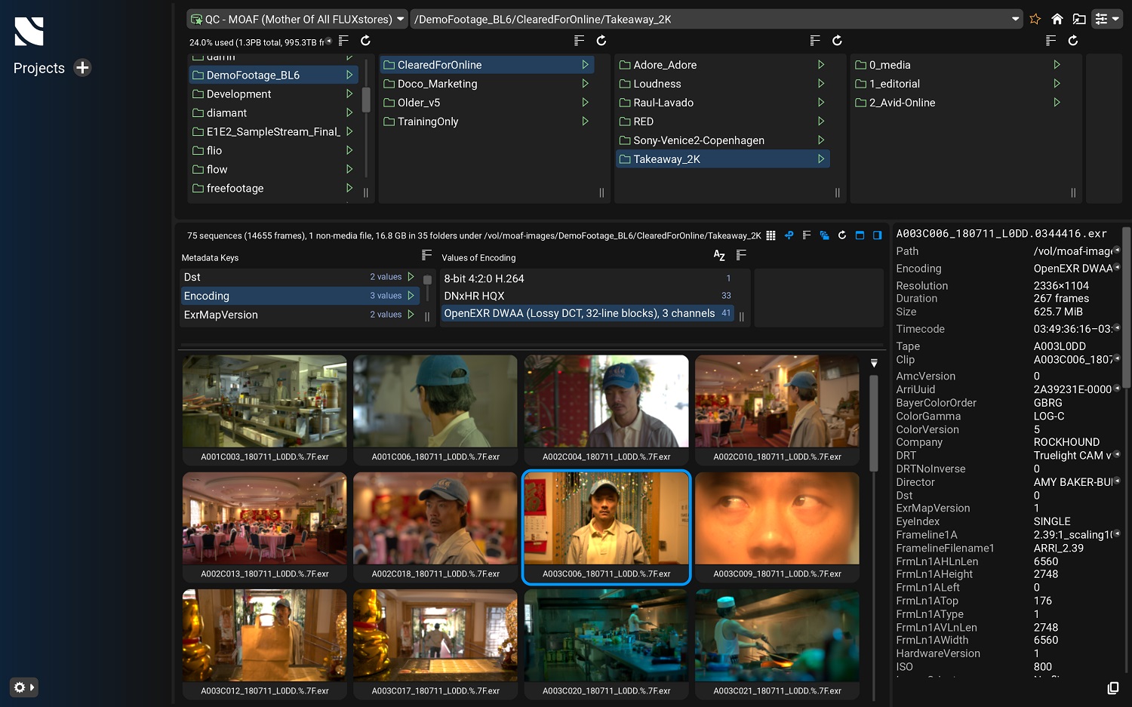Expand the ClearedForOnline folder arrow

point(586,65)
